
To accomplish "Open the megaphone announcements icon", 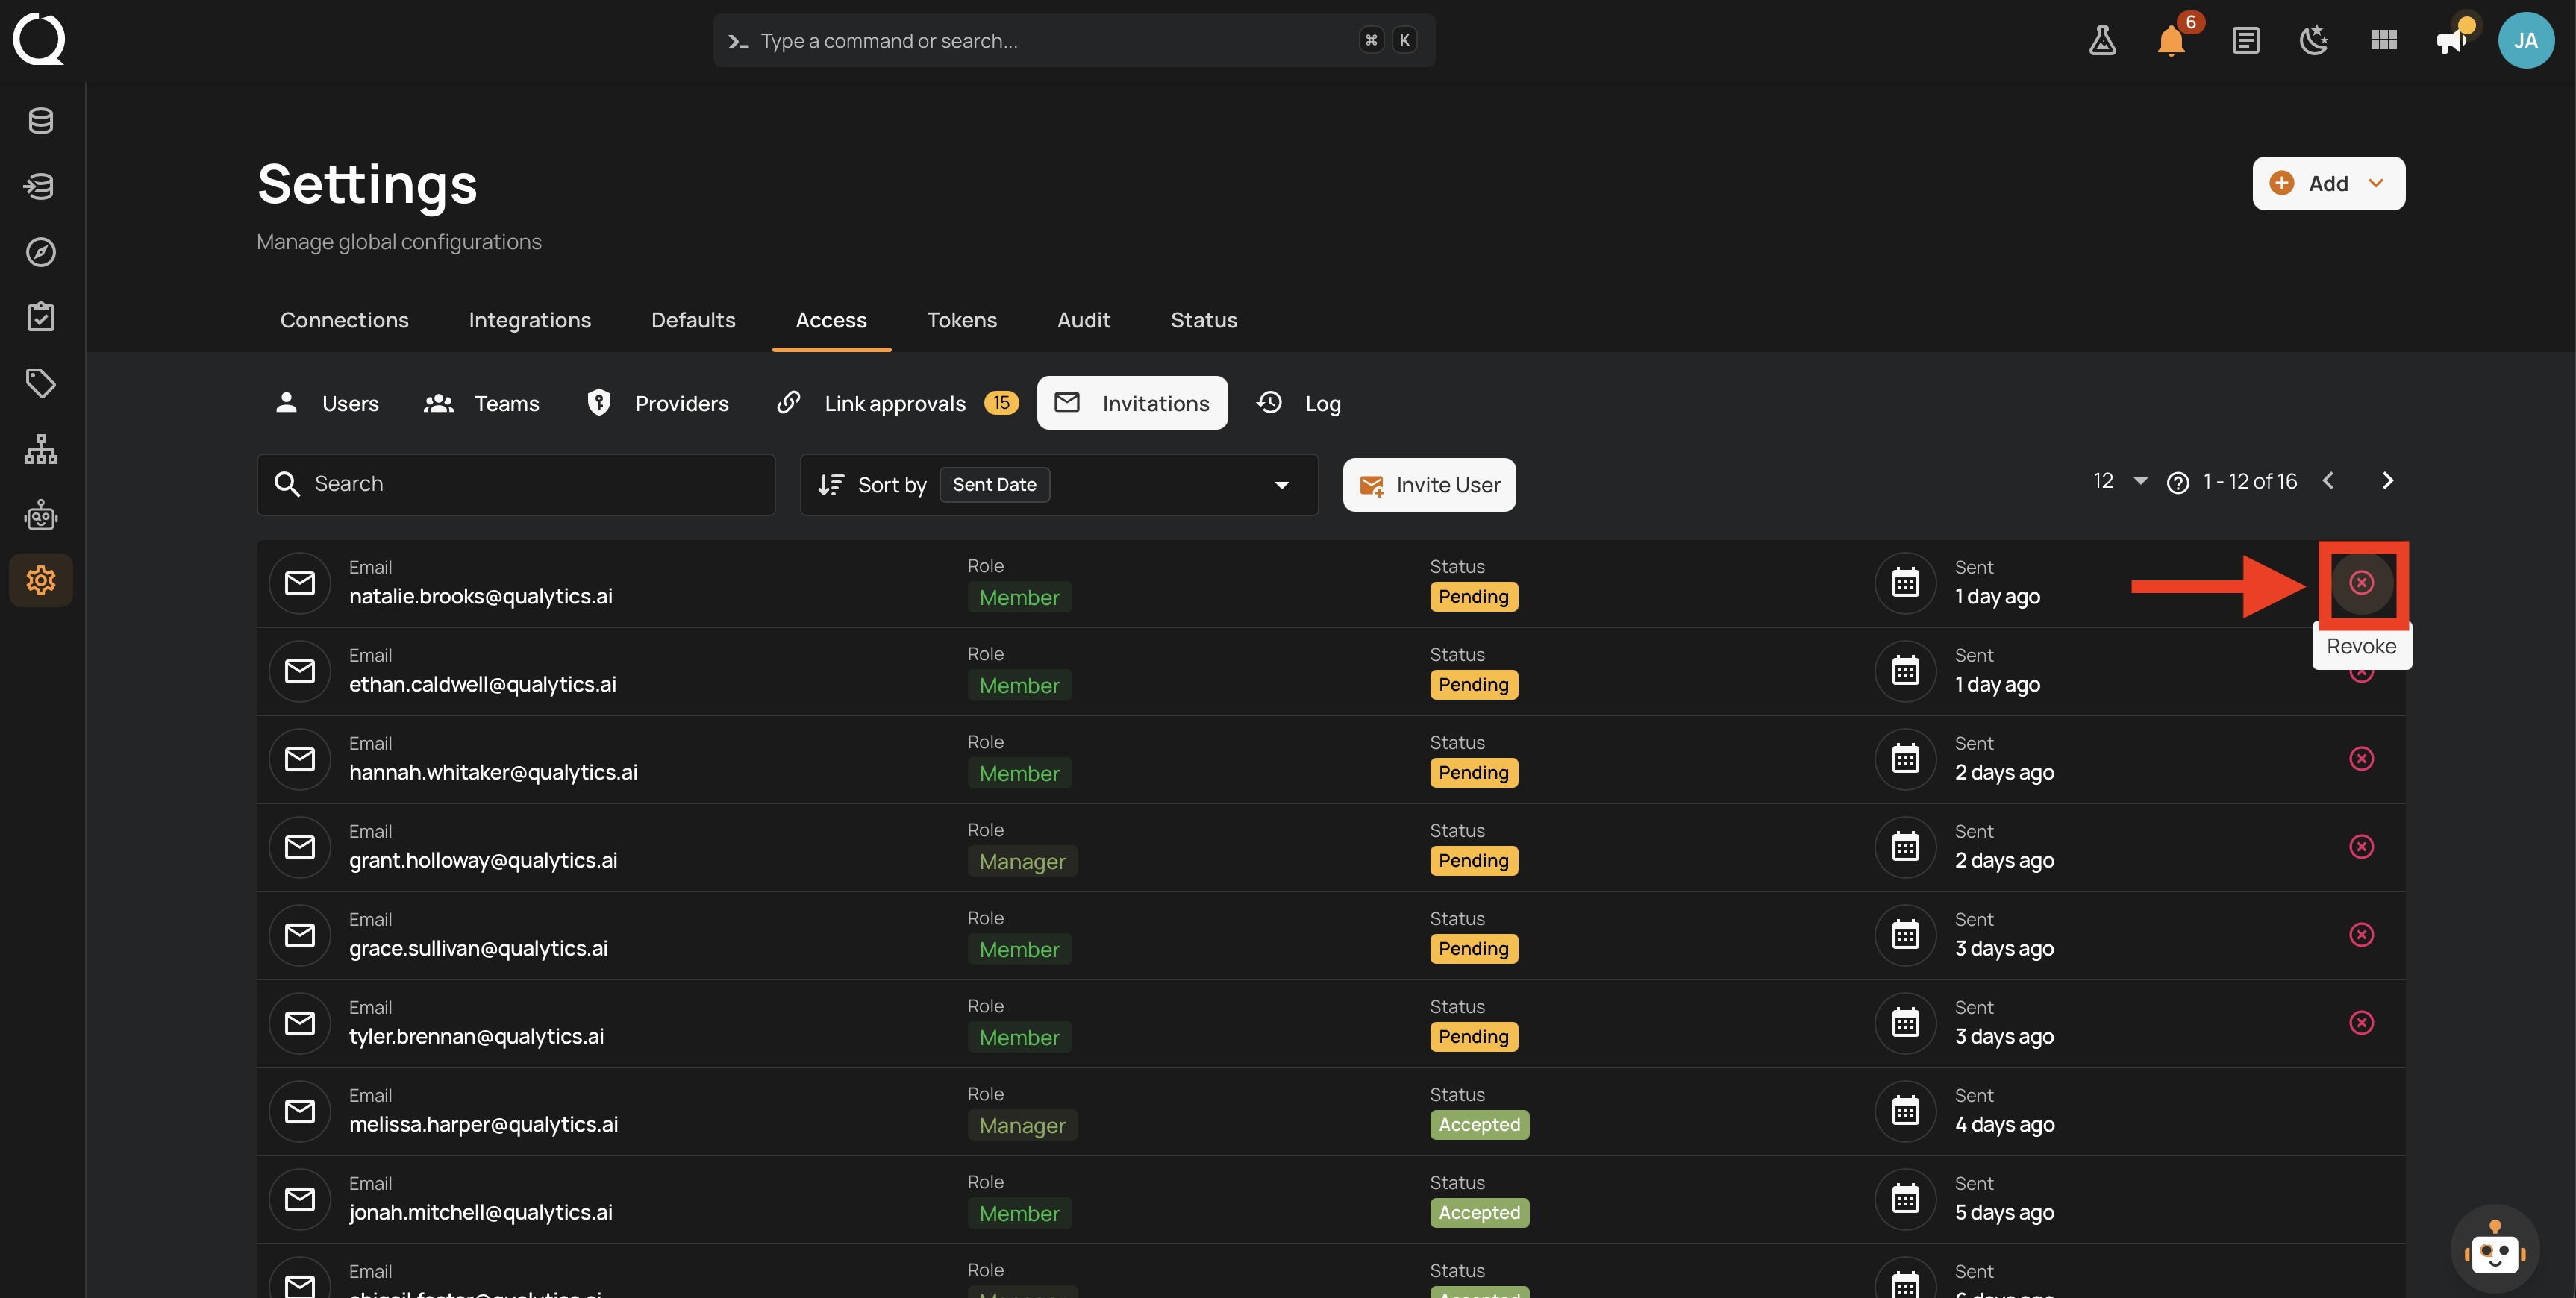I will tap(2452, 40).
